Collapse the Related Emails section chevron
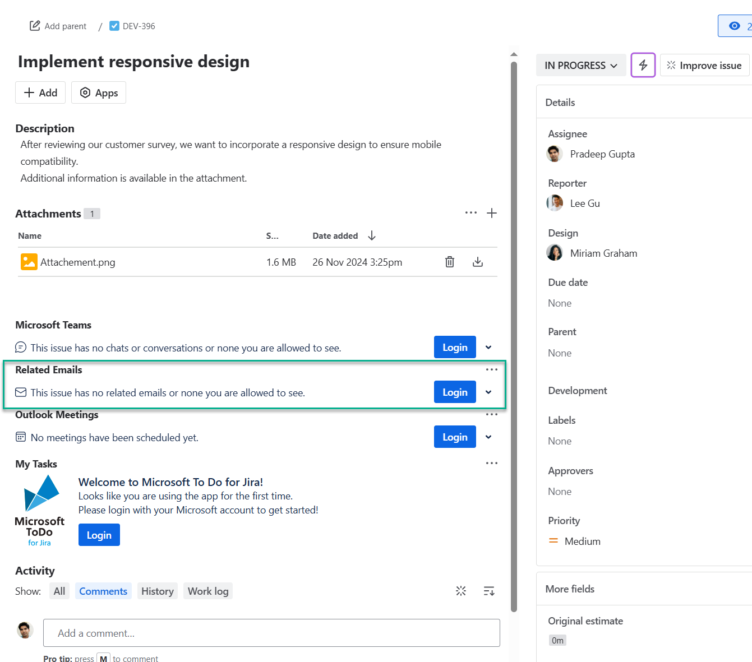 pos(488,392)
